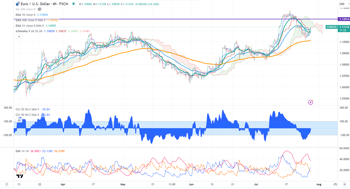350x189 pixels.
Task: Select the EMA 55 close 0 legend
Action: pyautogui.click(x=25, y=15)
